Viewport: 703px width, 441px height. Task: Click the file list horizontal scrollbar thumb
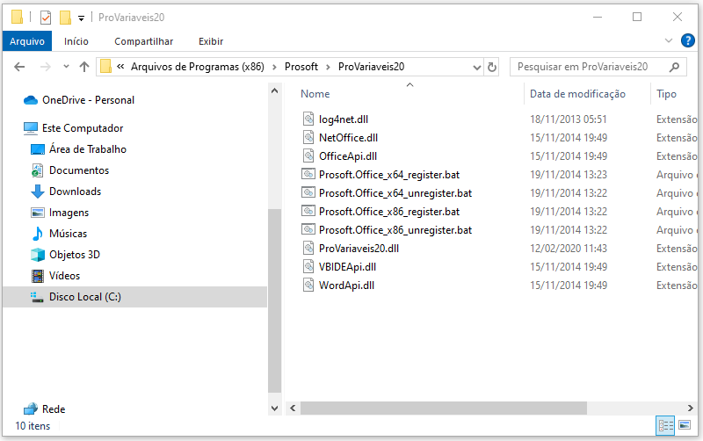pos(444,408)
